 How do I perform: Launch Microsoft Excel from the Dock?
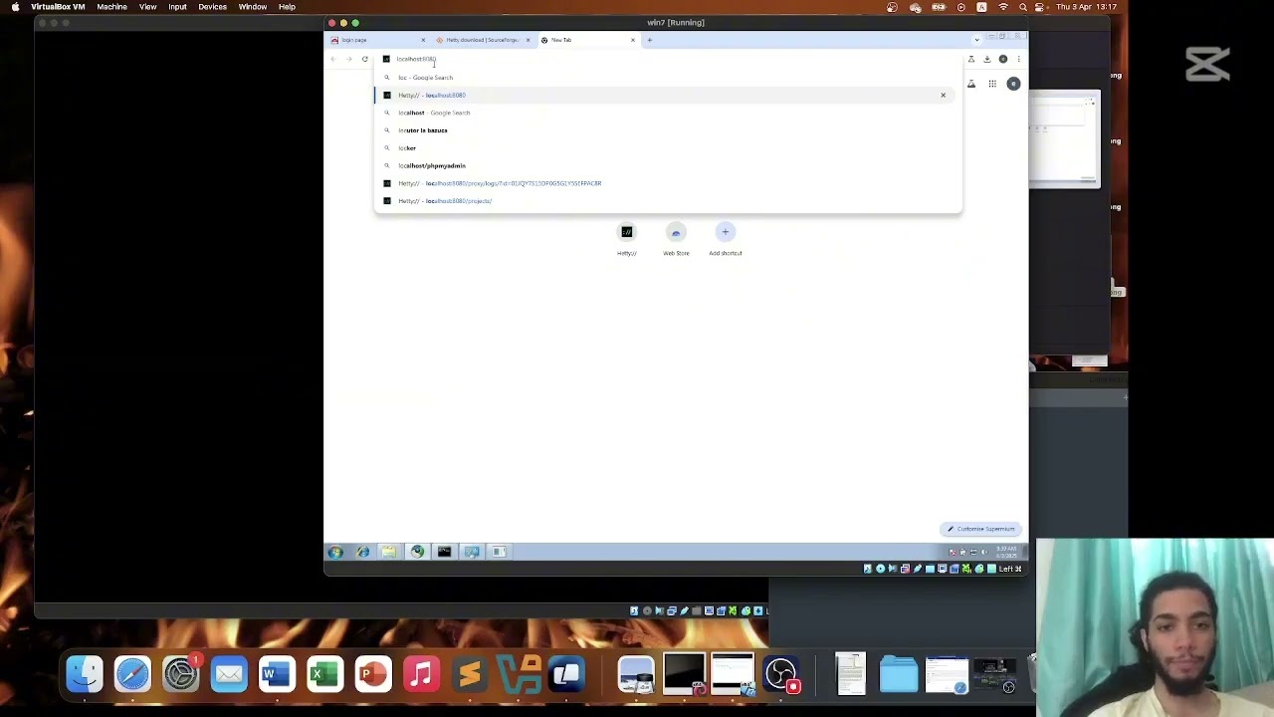[x=324, y=674]
